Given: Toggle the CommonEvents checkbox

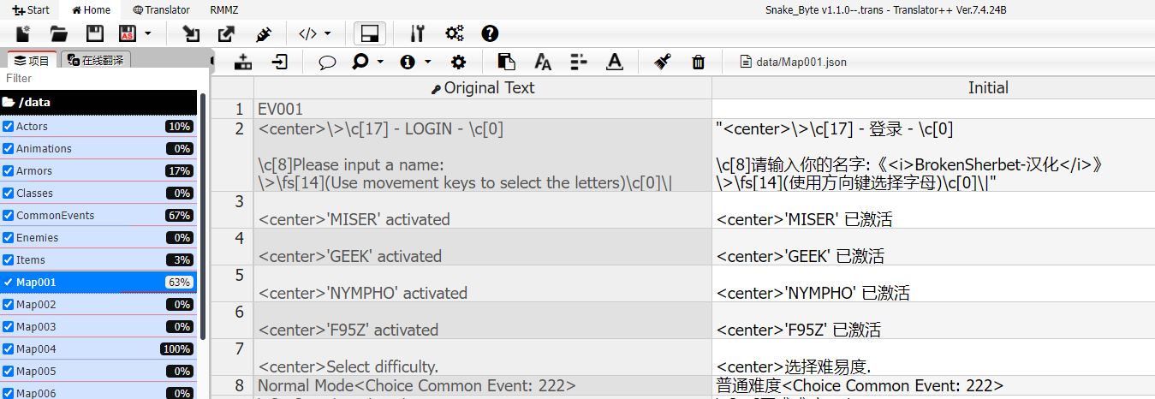Looking at the screenshot, I should tap(9, 216).
